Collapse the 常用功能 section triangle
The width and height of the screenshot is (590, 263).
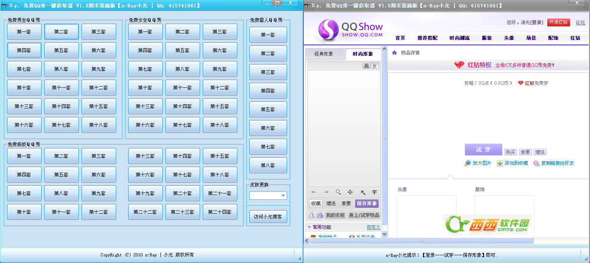[x=309, y=227]
